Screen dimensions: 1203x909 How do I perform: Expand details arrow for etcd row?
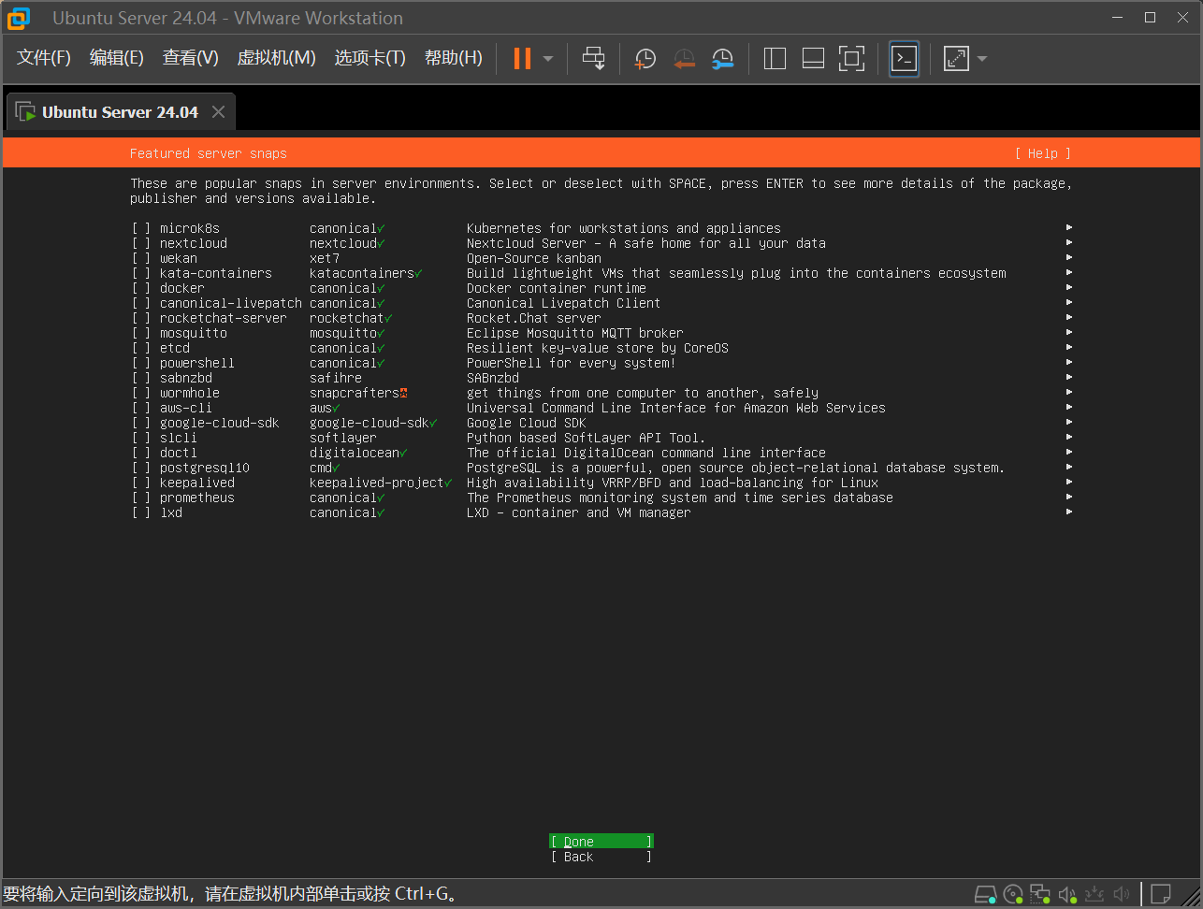pos(1069,347)
